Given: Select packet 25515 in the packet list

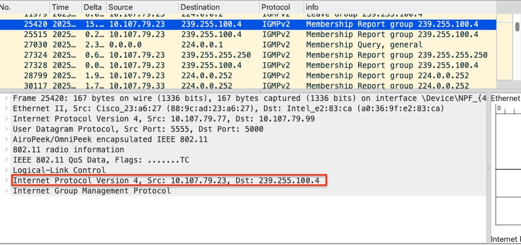Looking at the screenshot, I should pyautogui.click(x=209, y=34).
